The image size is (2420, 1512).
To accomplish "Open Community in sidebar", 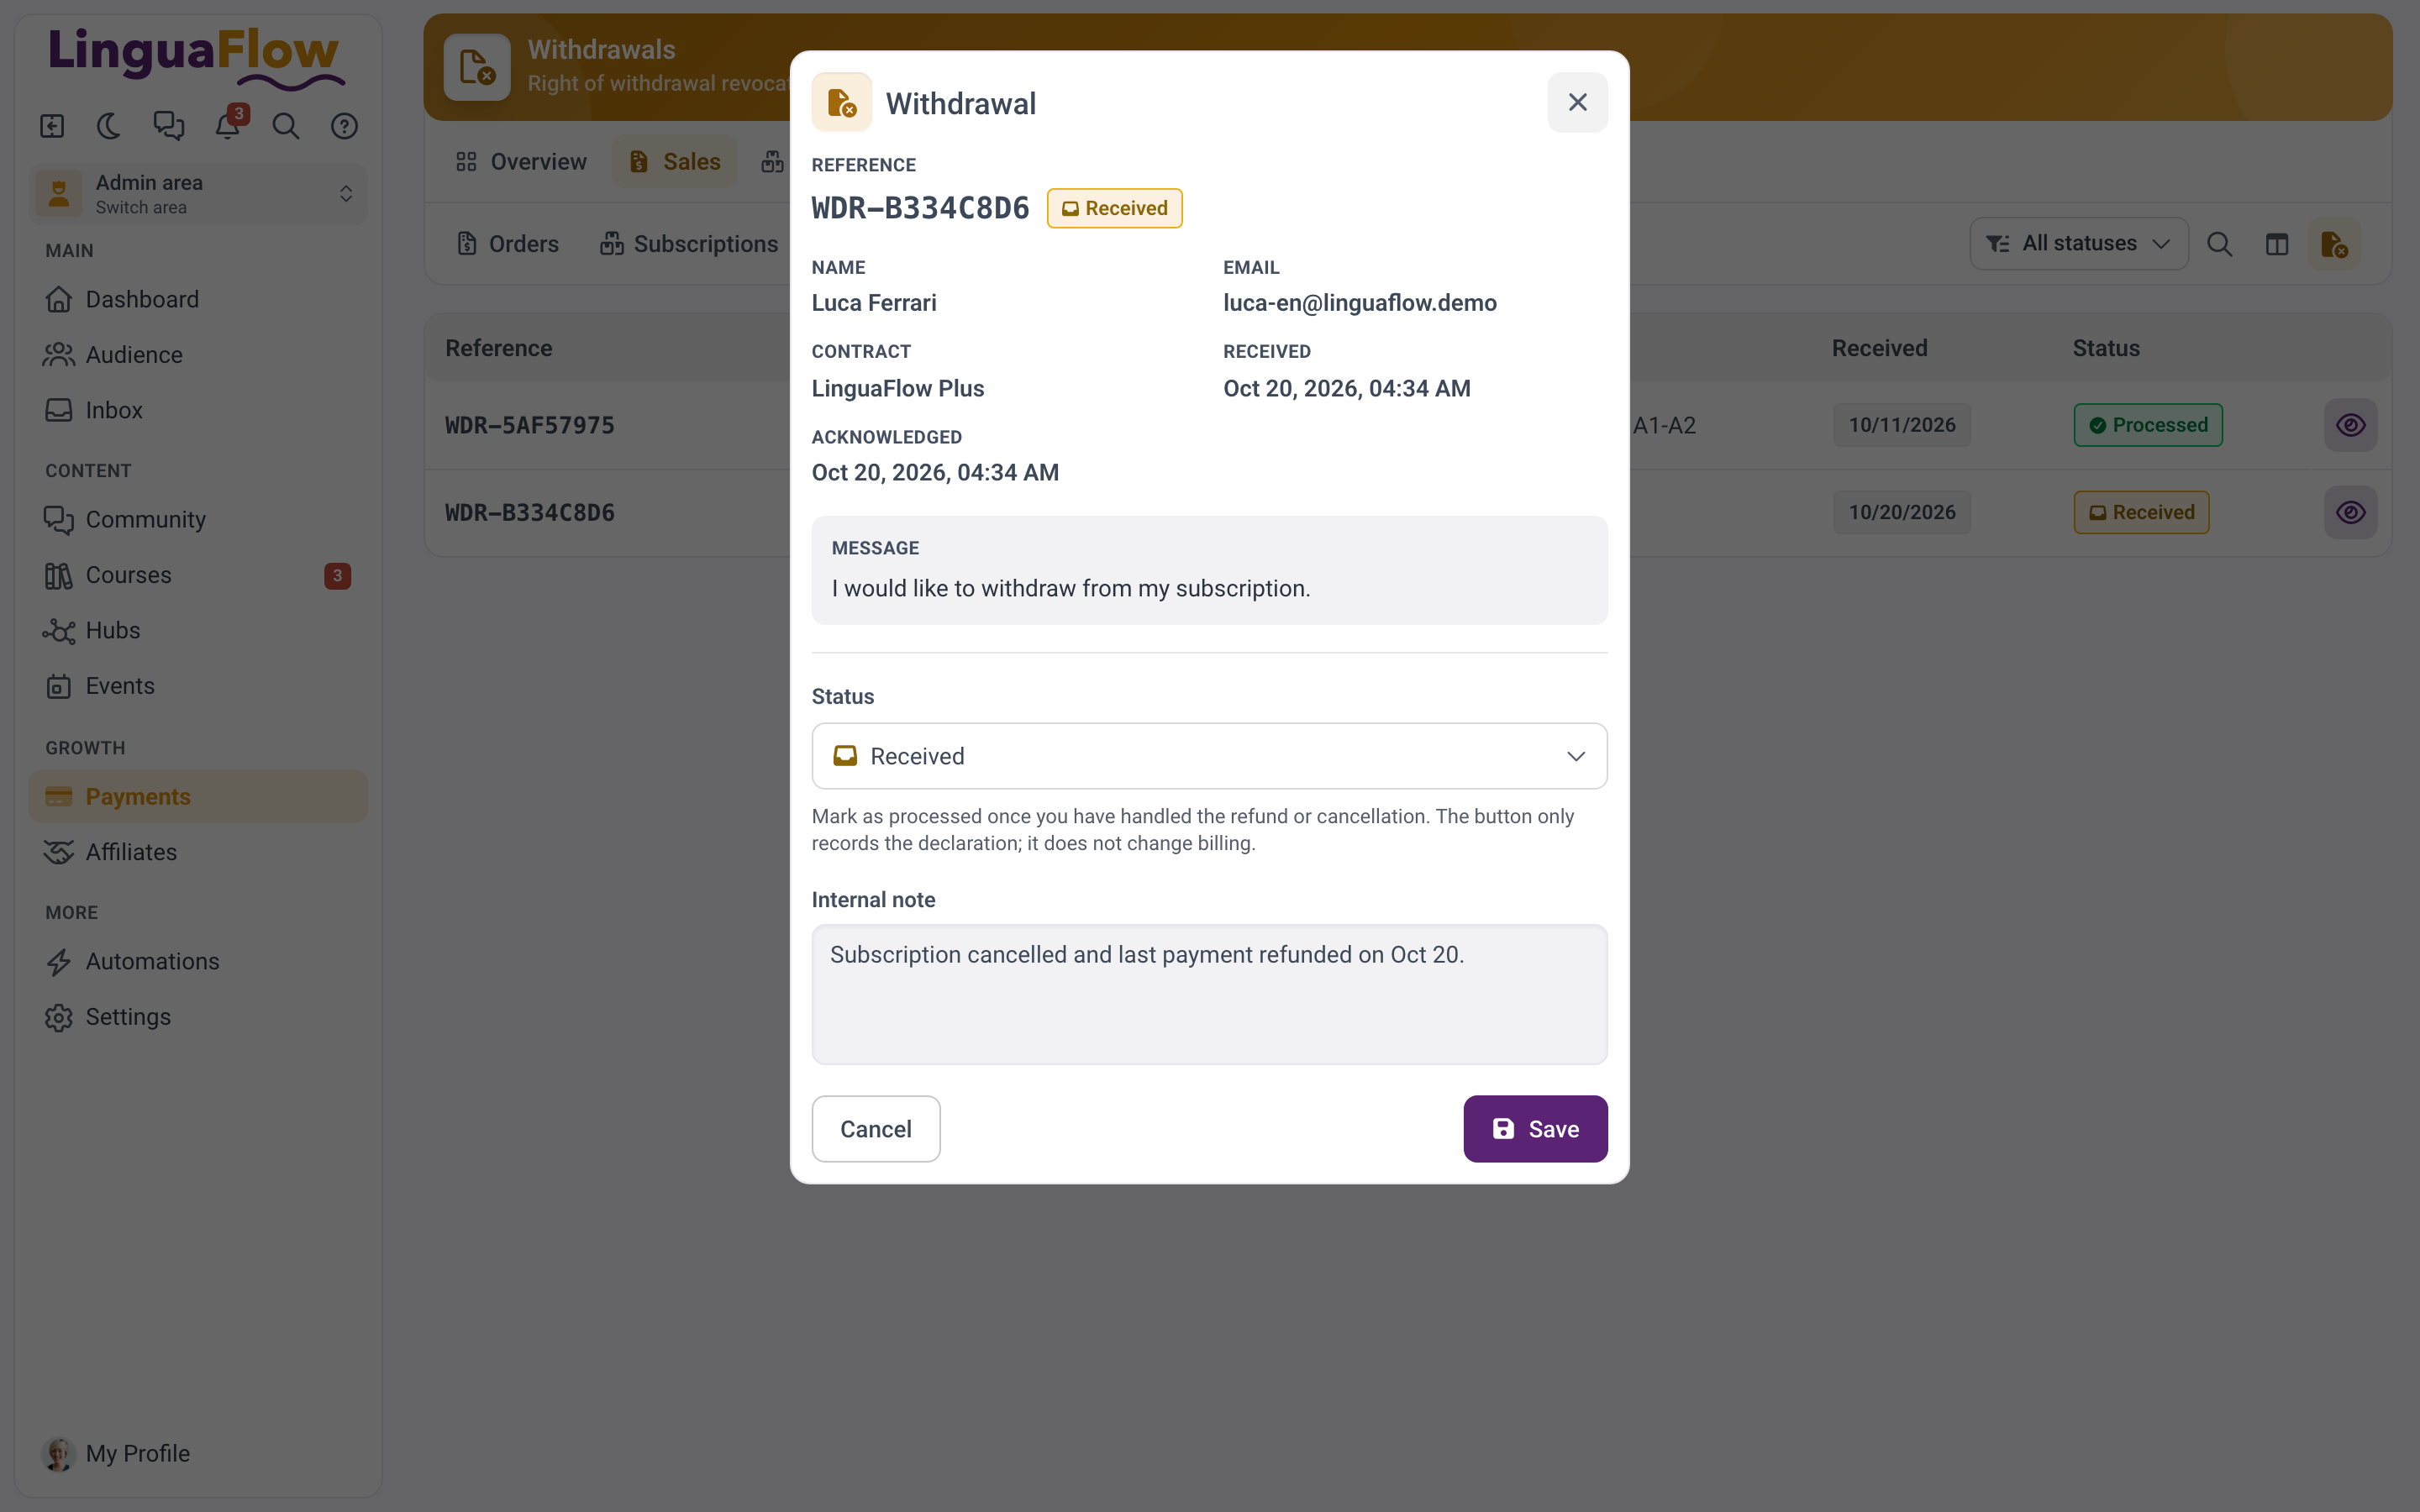I will [198, 519].
